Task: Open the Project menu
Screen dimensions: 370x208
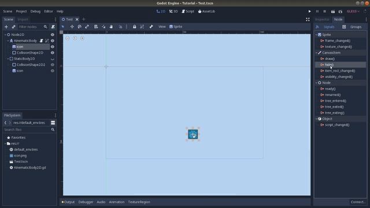Action: click(21, 12)
